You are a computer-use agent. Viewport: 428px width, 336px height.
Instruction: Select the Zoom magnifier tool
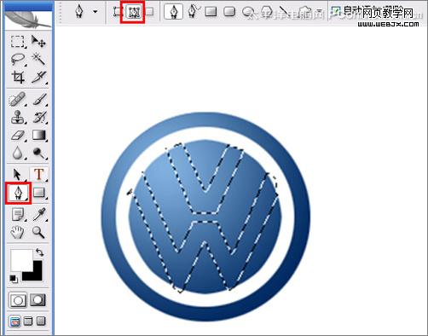[x=39, y=232]
